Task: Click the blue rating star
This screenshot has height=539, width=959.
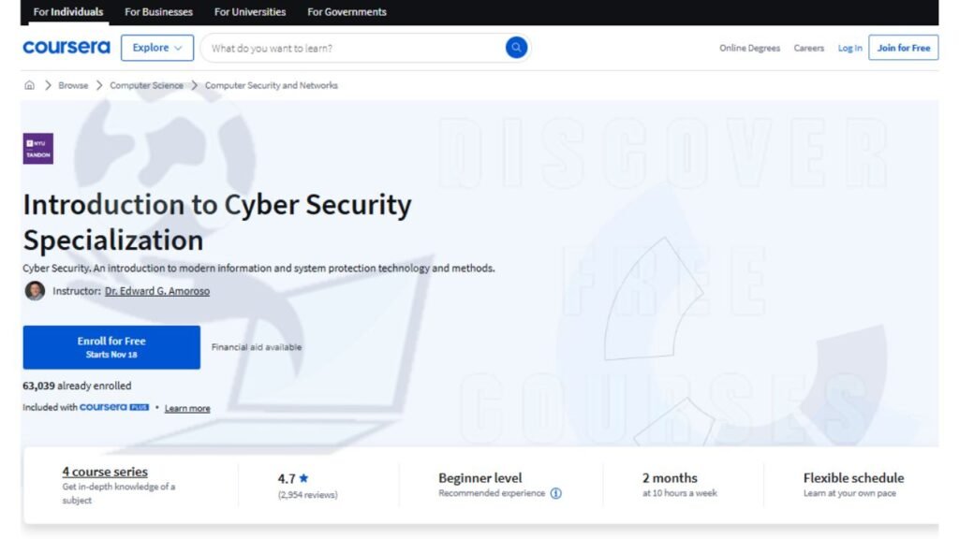Action: pyautogui.click(x=304, y=478)
